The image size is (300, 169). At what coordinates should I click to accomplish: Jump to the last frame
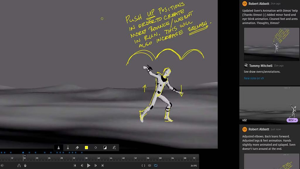coord(103,165)
